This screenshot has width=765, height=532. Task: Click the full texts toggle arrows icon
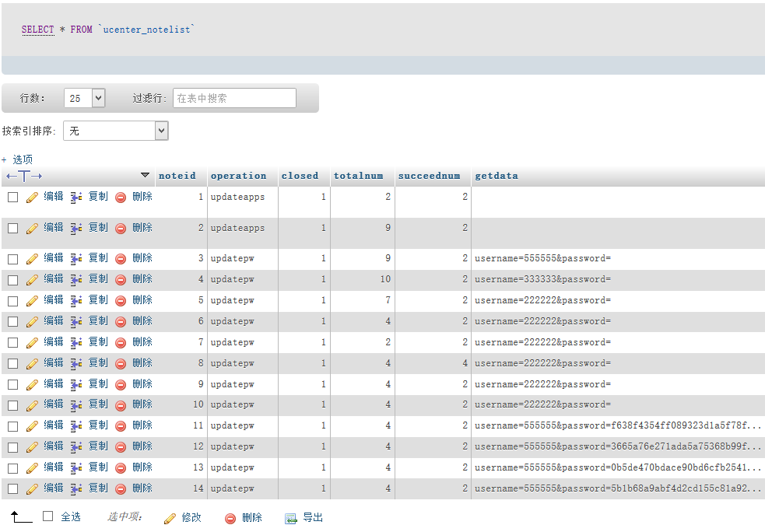click(x=24, y=176)
